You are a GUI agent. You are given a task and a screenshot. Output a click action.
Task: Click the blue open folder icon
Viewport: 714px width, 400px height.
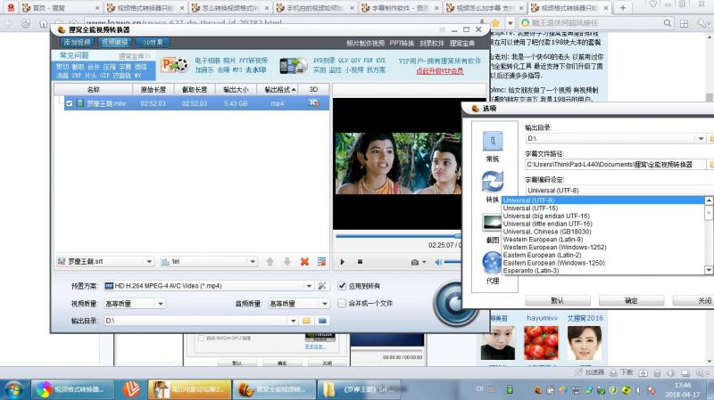tap(322, 321)
